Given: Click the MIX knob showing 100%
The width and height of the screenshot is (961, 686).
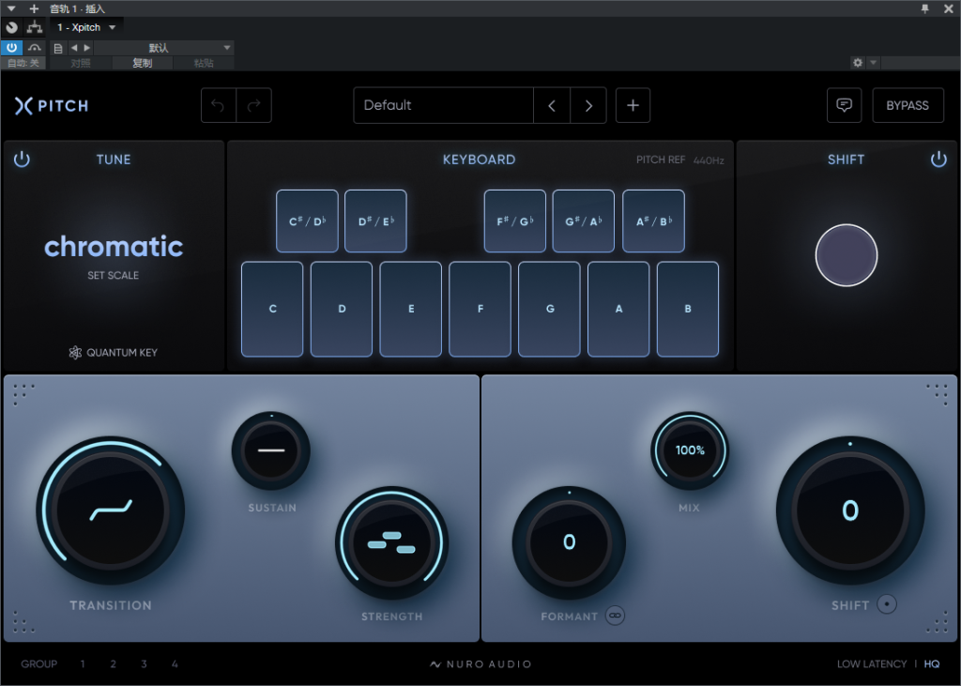Looking at the screenshot, I should [x=690, y=450].
